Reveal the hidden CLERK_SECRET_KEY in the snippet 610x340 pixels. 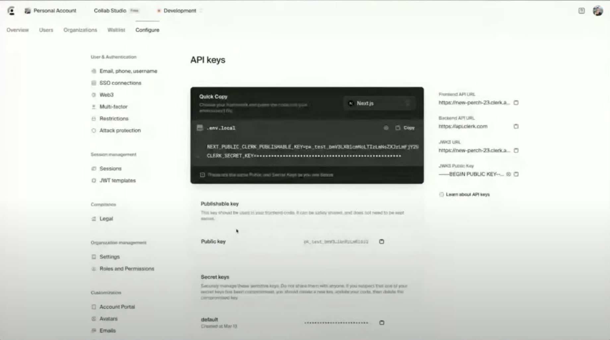[x=386, y=128]
